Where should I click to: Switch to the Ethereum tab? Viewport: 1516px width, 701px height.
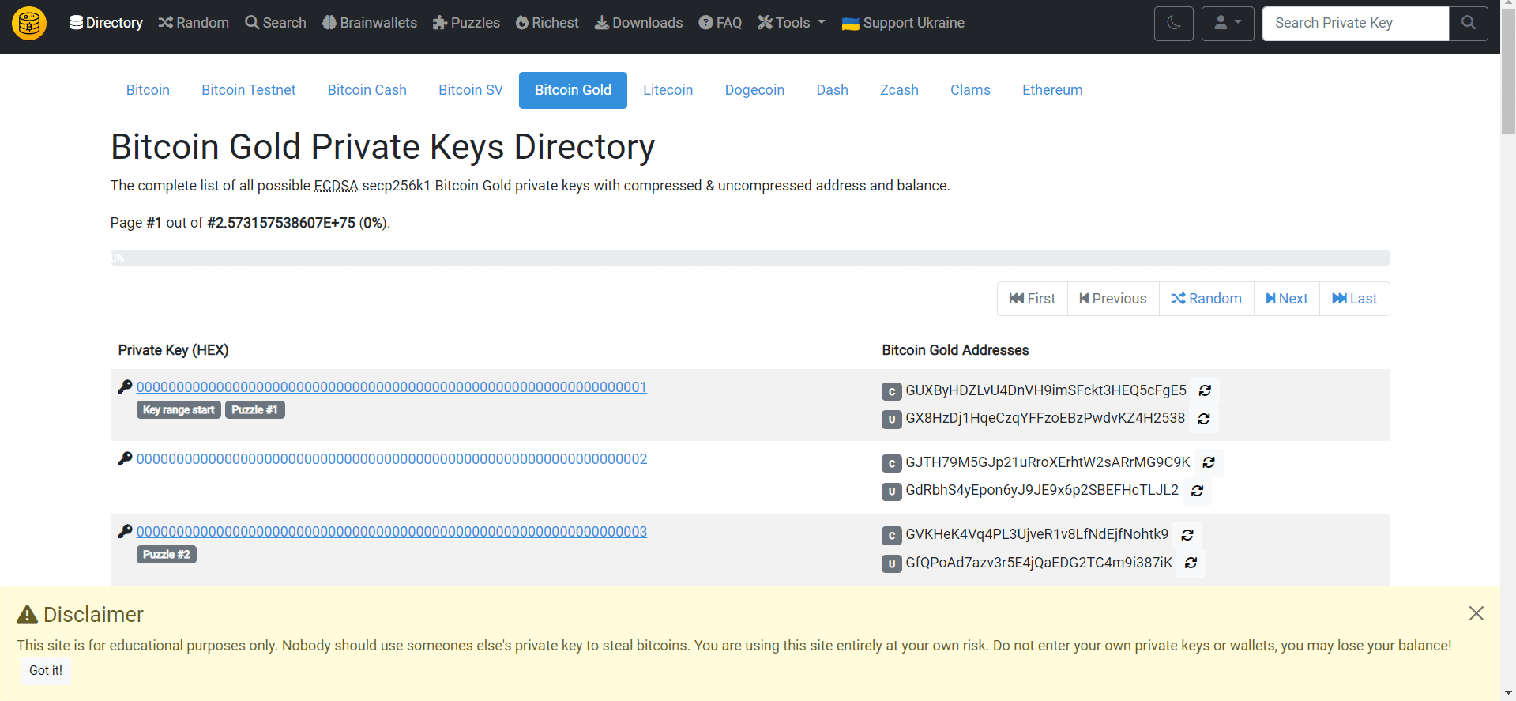(x=1051, y=90)
